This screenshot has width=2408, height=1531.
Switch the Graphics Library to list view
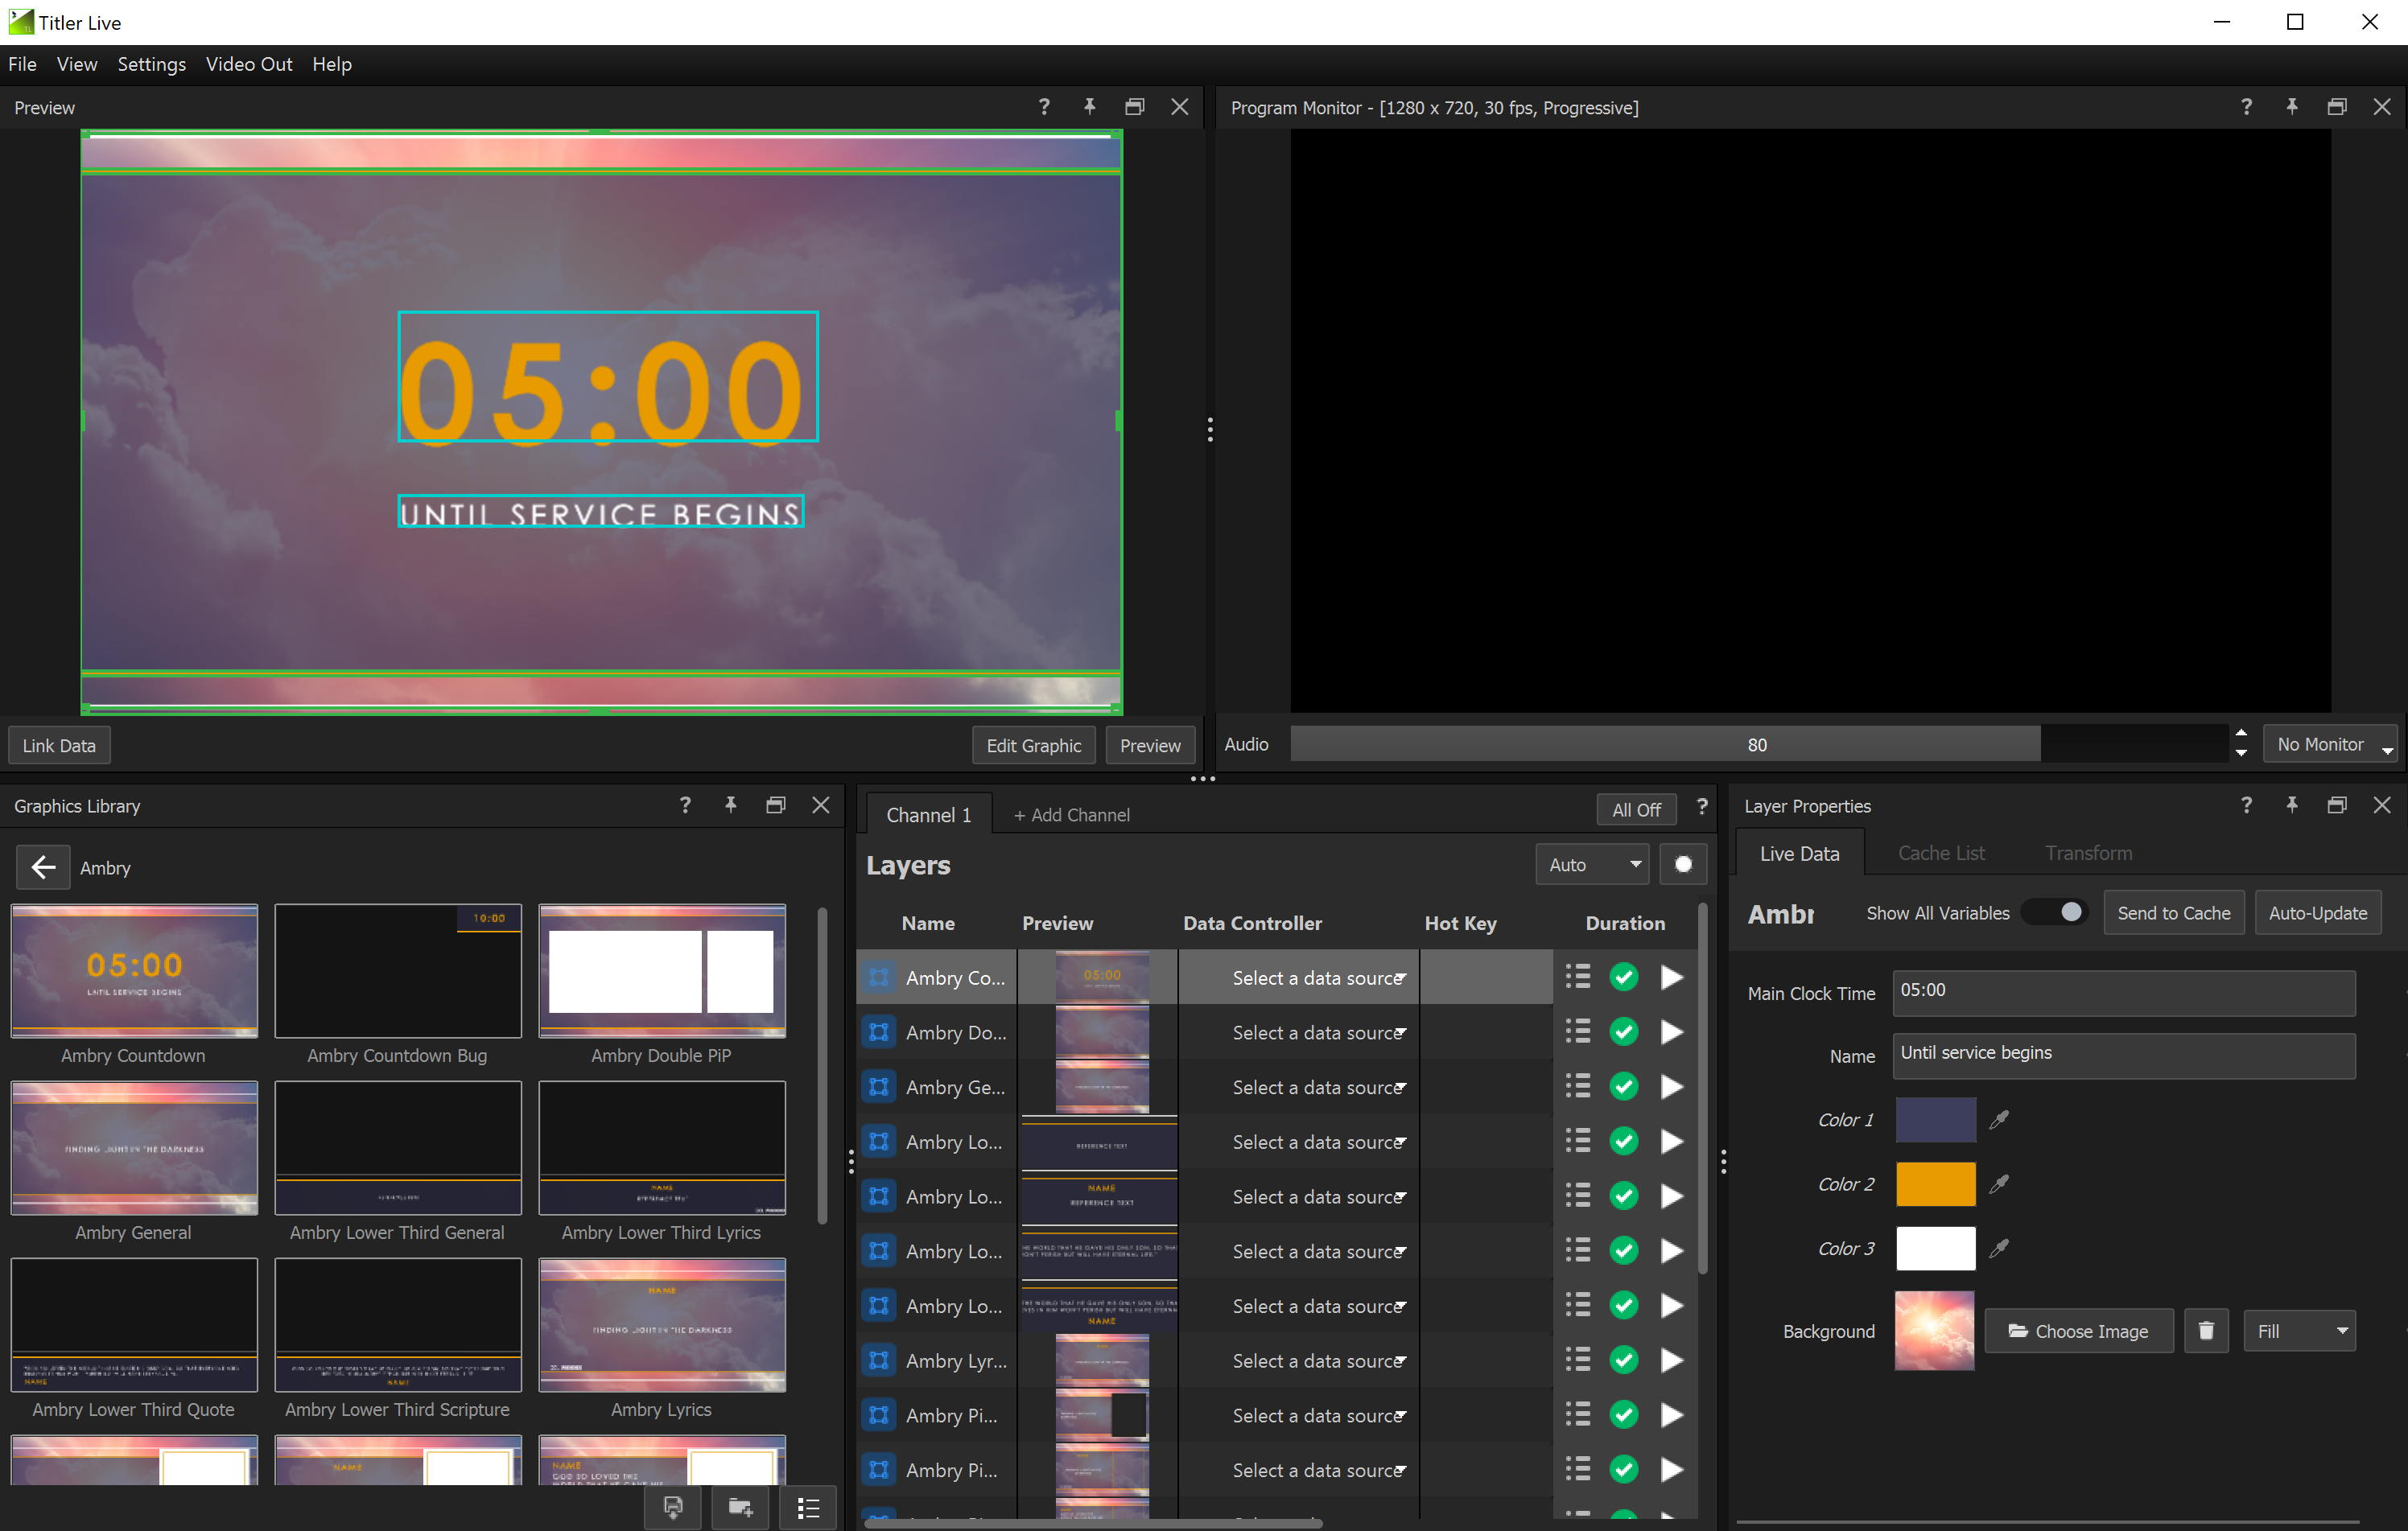click(808, 1507)
